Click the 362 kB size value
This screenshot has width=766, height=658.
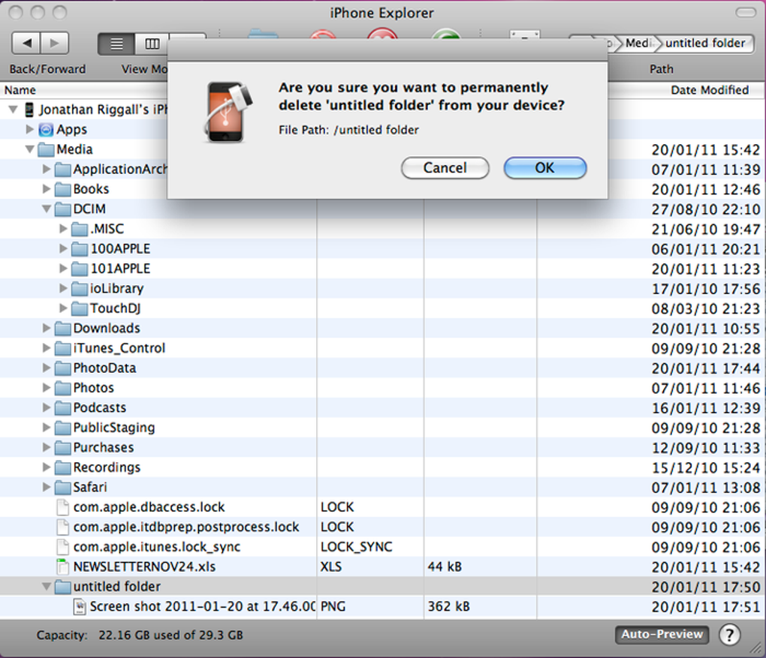(448, 606)
